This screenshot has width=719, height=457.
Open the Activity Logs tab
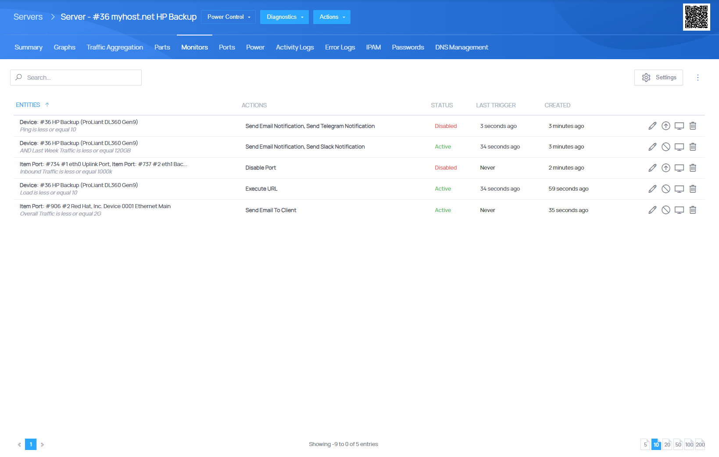295,47
